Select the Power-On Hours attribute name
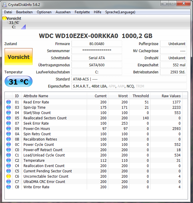Image resolution: width=193 pixels, height=203 pixels. (x=37, y=128)
